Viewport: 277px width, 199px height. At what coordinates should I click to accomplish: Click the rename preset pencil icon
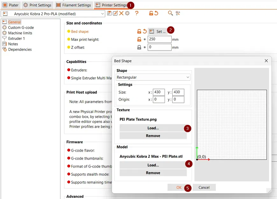tap(115, 13)
